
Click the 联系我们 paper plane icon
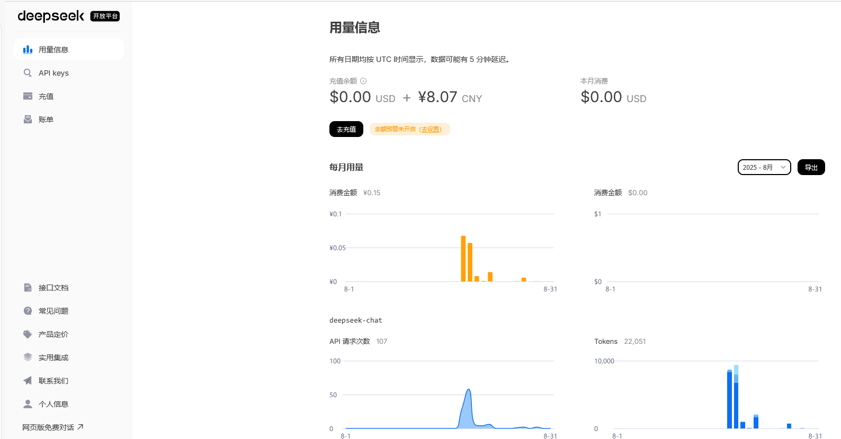[x=28, y=381]
